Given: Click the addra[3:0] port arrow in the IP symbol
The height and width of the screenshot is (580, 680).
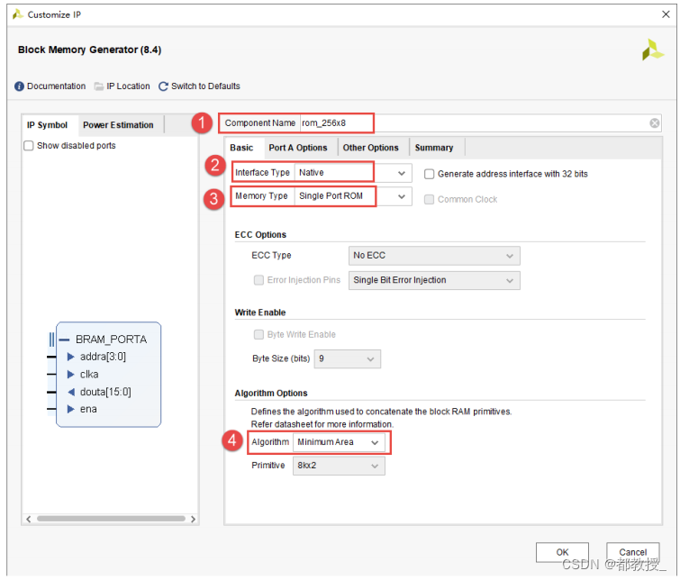Looking at the screenshot, I should 70,357.
